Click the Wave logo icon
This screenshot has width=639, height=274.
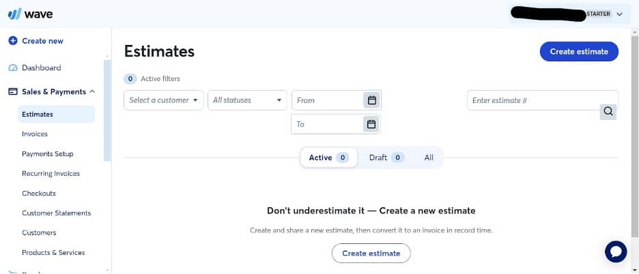pyautogui.click(x=14, y=14)
